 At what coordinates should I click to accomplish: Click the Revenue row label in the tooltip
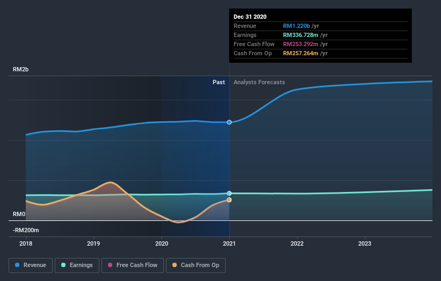click(245, 26)
